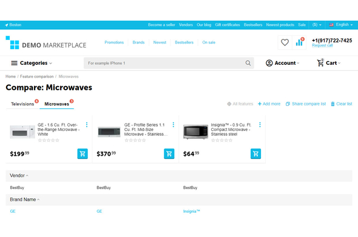The image size is (358, 237).
Task: Select the Microwaves comparison tab
Action: point(56,104)
